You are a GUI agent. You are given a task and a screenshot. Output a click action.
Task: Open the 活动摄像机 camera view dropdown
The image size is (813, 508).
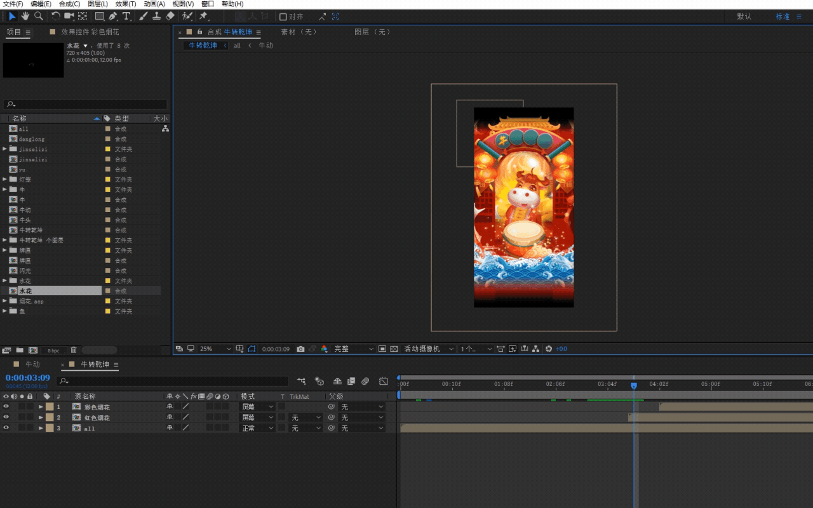429,349
